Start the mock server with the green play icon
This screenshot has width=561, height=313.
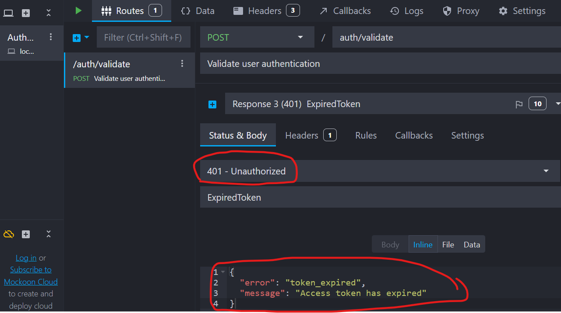(x=78, y=10)
